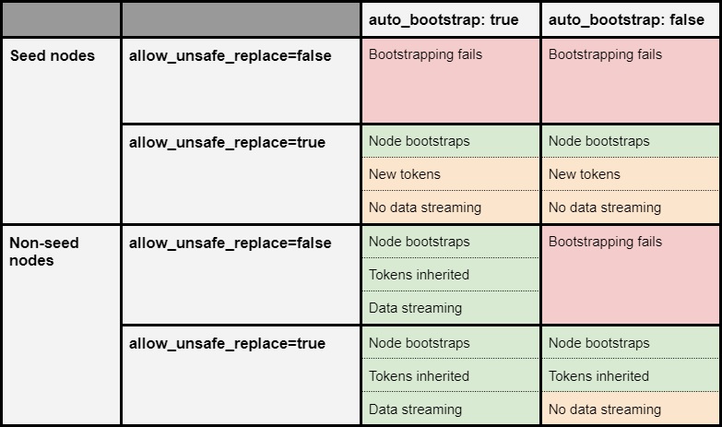
Task: Click the "auto_bootstrap: true" column header
Action: pyautogui.click(x=444, y=19)
